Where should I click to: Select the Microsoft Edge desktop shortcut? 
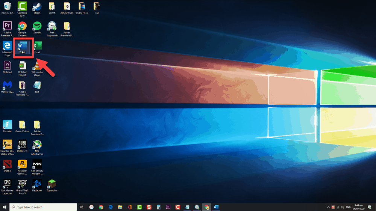point(7,48)
